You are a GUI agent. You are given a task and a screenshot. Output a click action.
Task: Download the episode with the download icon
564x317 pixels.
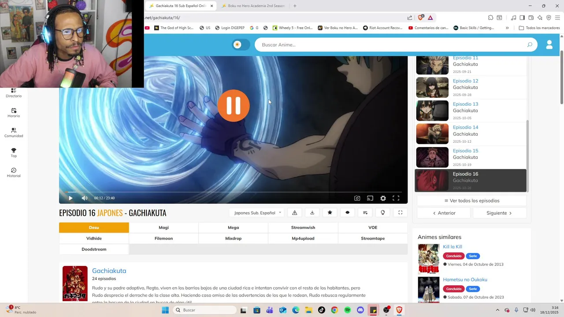(312, 213)
